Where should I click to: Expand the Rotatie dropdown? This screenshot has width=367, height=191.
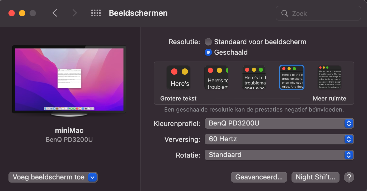tap(279, 155)
